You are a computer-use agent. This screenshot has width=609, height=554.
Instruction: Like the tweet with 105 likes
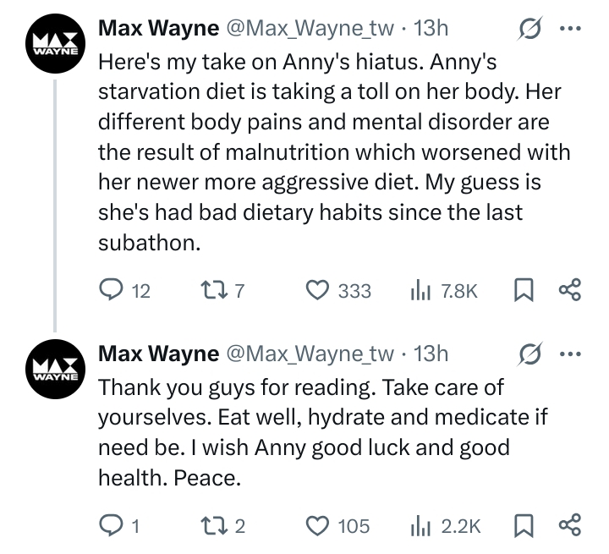pyautogui.click(x=318, y=525)
